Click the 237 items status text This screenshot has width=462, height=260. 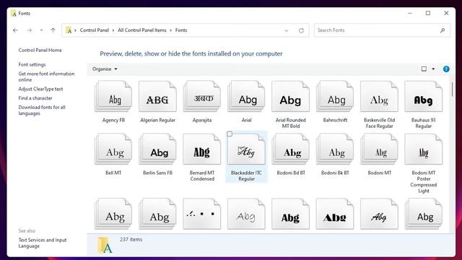(131, 239)
